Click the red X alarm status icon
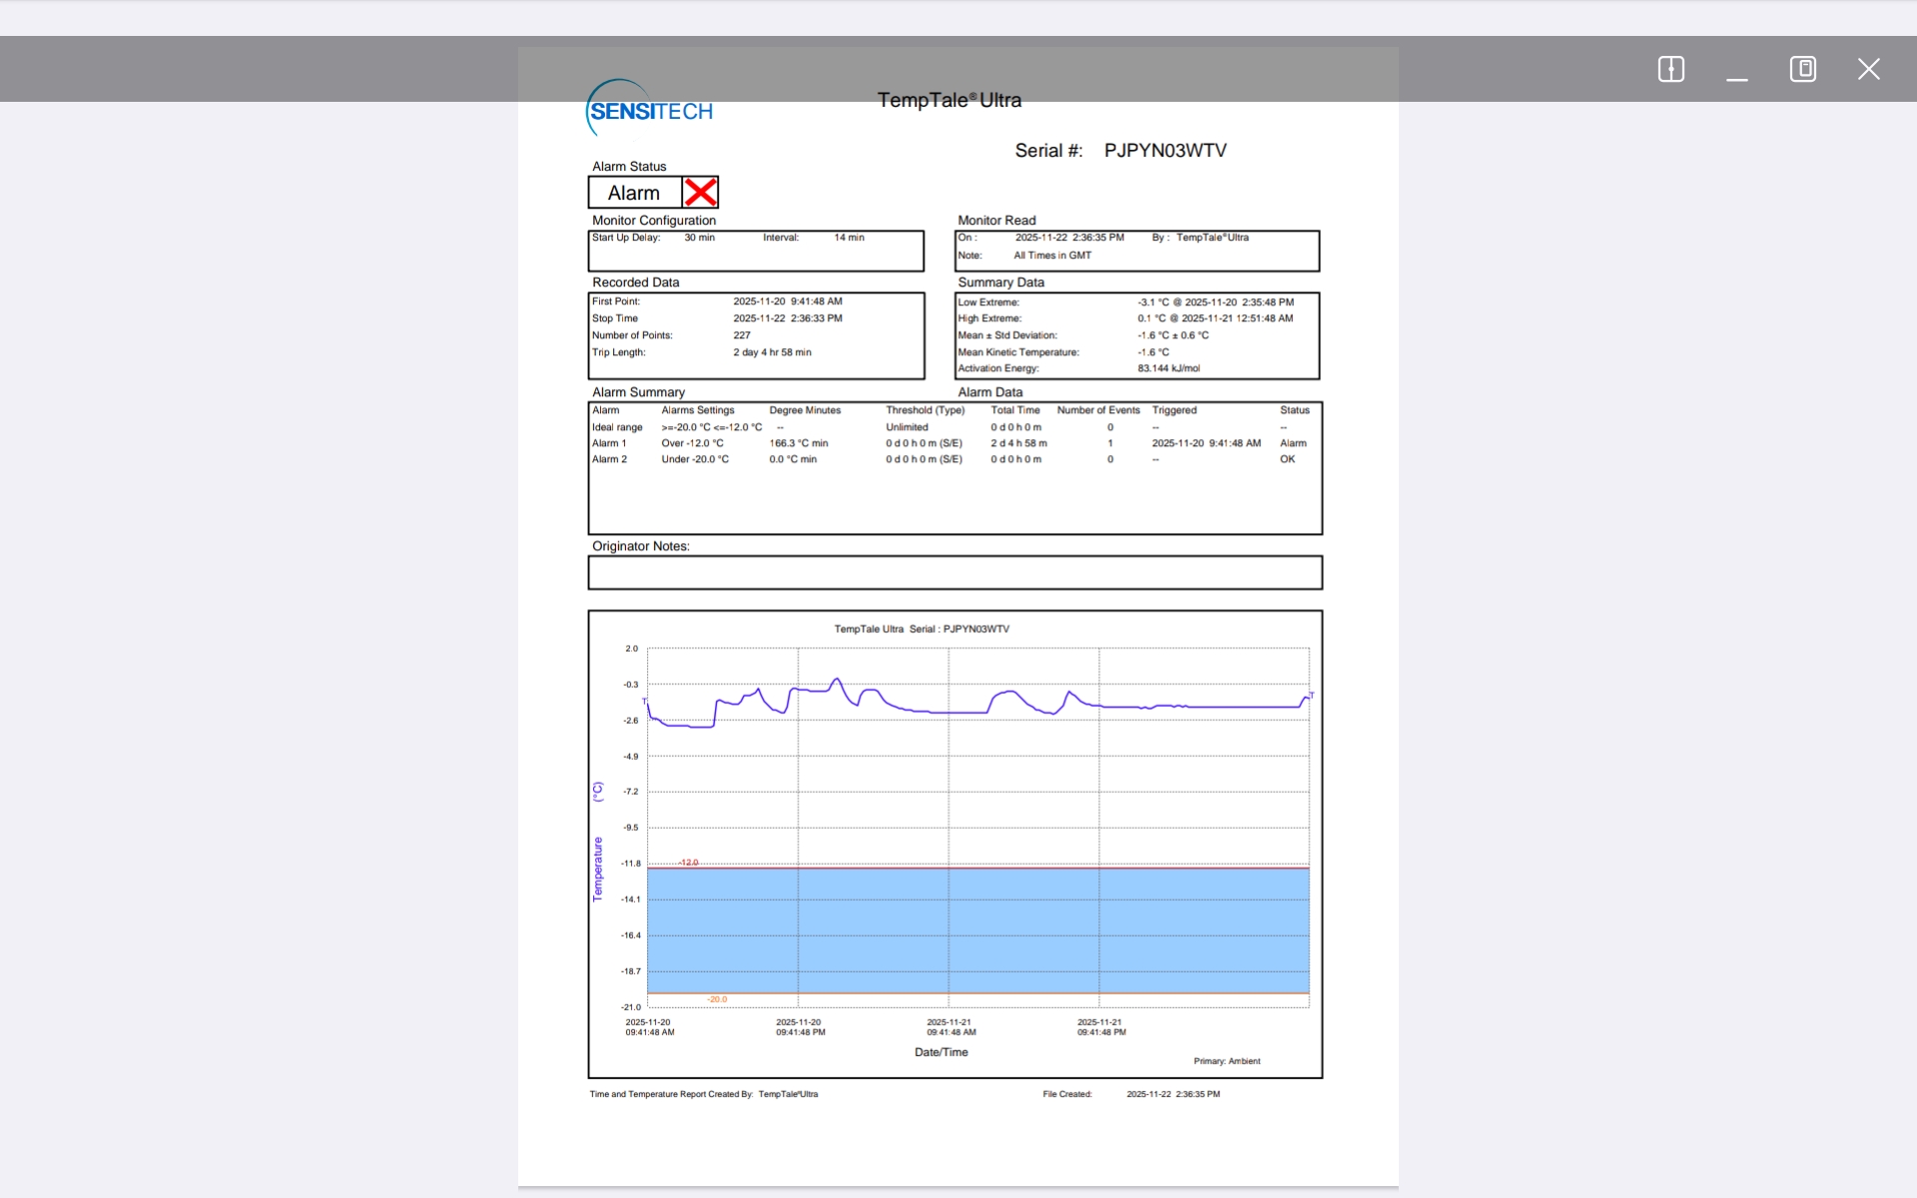Viewport: 1917px width, 1198px height. [700, 193]
